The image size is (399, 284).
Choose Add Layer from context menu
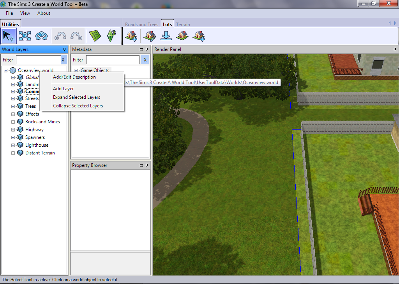pyautogui.click(x=63, y=89)
